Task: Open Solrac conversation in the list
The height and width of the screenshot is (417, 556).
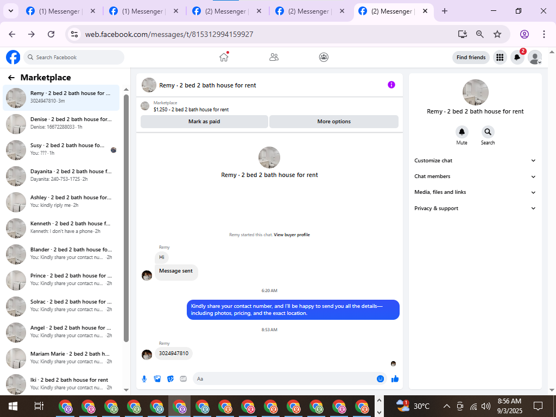Action: 61,306
